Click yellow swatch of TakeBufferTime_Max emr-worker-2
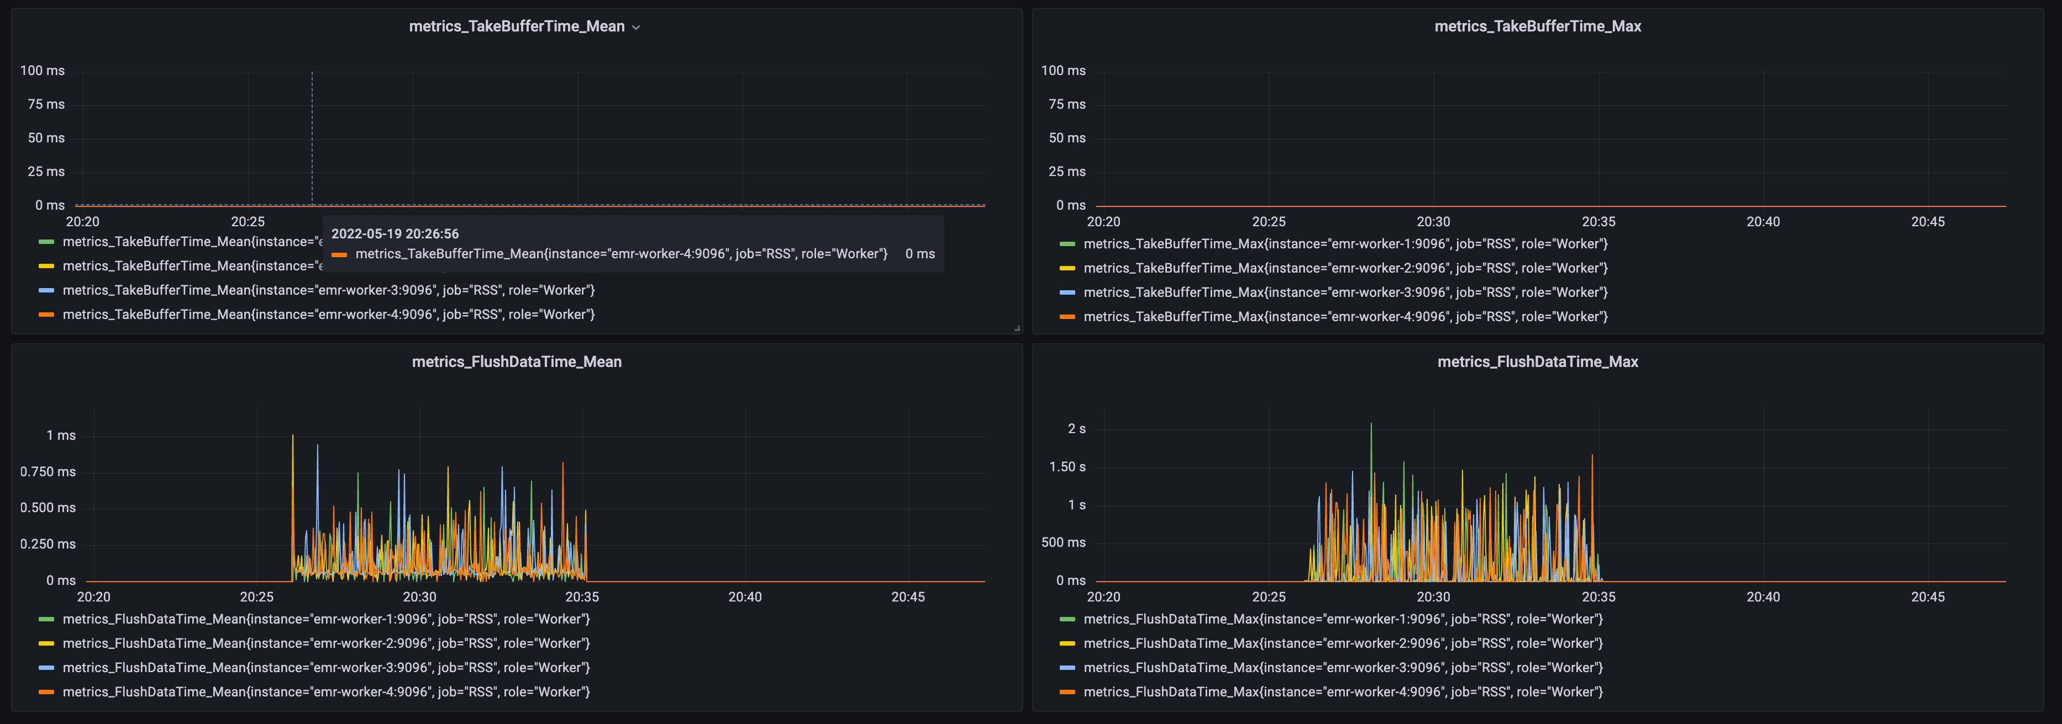 pyautogui.click(x=1067, y=269)
